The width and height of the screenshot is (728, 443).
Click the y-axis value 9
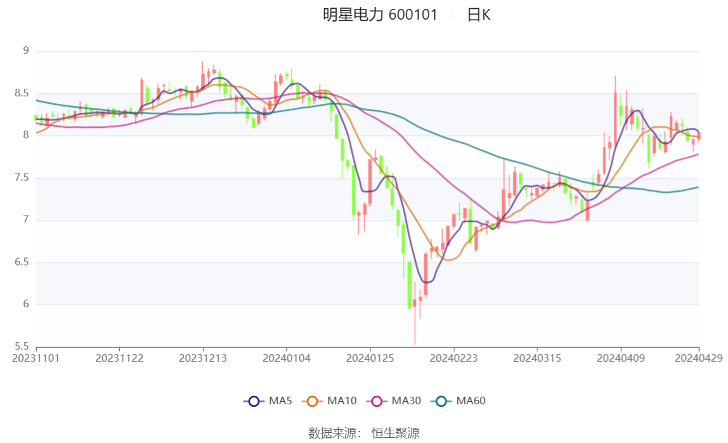click(x=26, y=51)
